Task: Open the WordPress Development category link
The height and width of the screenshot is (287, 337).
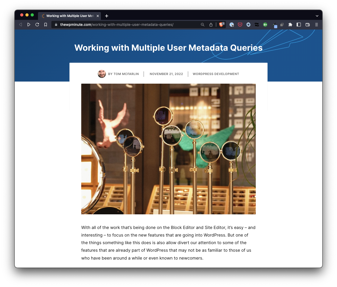Action: pyautogui.click(x=216, y=74)
